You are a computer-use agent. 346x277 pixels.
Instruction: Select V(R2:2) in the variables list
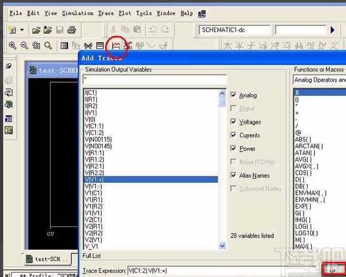[x=95, y=173]
